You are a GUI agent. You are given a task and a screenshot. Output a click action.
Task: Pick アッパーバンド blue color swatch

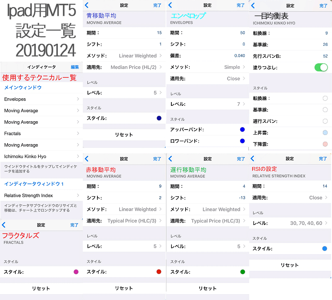243,130
